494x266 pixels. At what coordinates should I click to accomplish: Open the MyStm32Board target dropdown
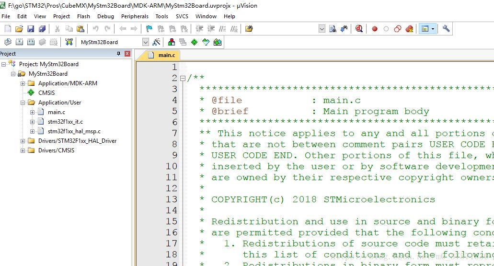(x=146, y=42)
